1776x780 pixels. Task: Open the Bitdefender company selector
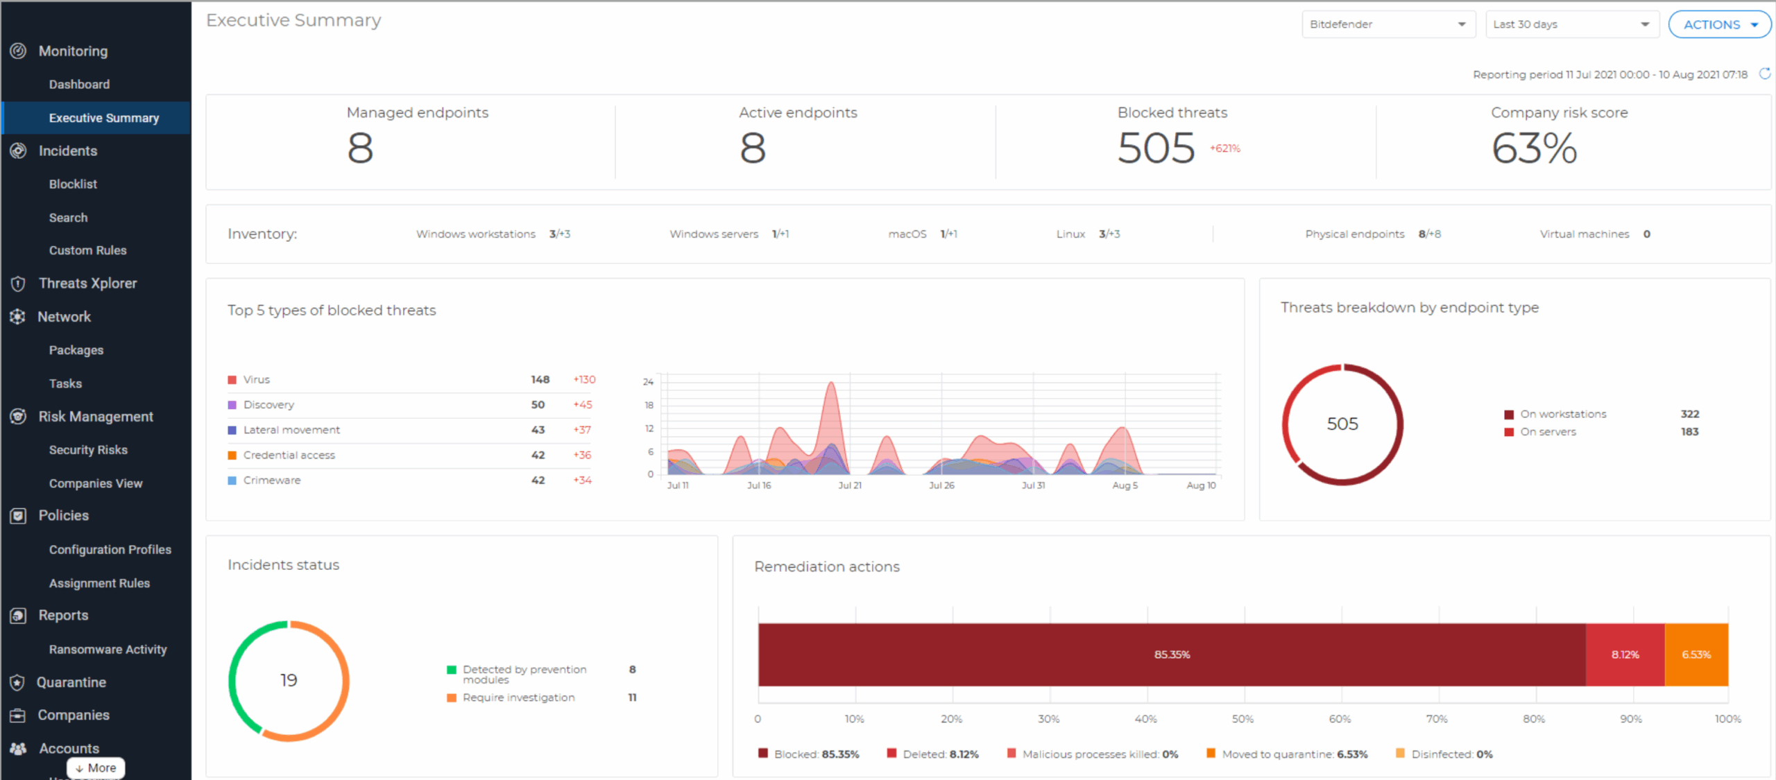coord(1388,24)
